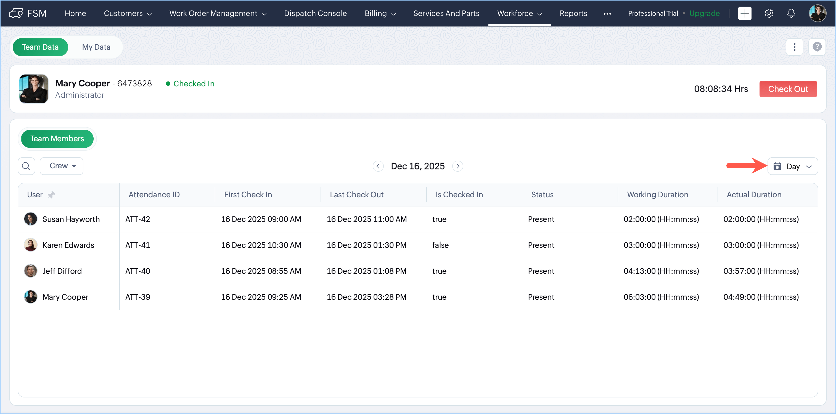Open the Dispatch Console tab

(x=315, y=13)
